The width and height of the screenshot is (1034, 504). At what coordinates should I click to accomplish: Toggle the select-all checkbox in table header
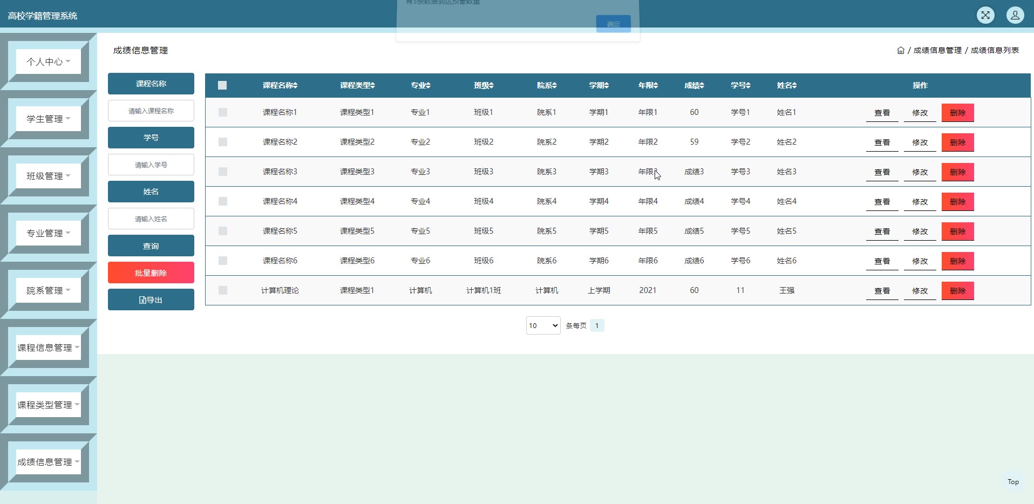[222, 85]
